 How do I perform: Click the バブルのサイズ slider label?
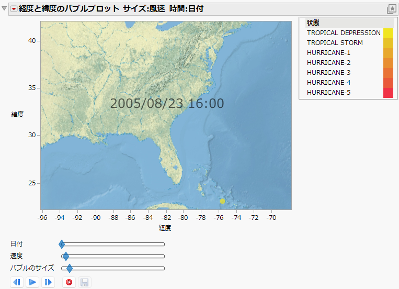32,268
